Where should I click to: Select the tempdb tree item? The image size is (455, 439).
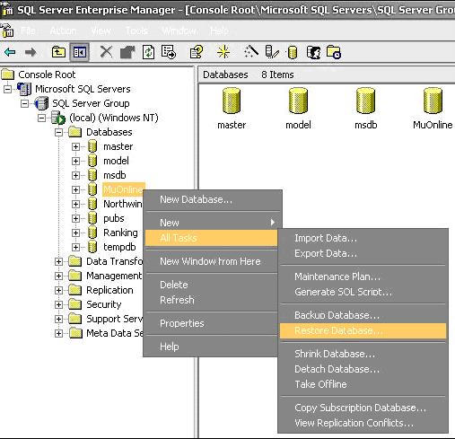coord(119,247)
